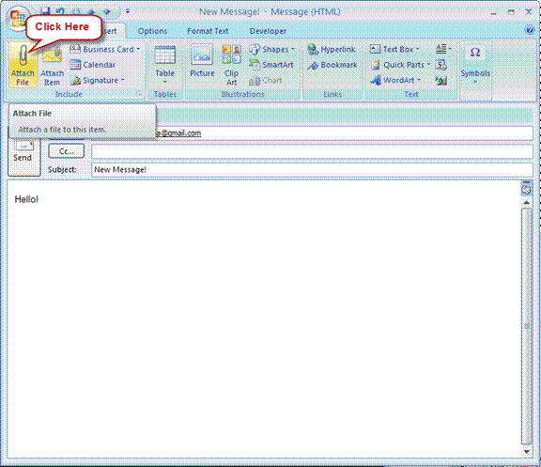
Task: Add a Hyperlink to the message
Action: coord(332,50)
